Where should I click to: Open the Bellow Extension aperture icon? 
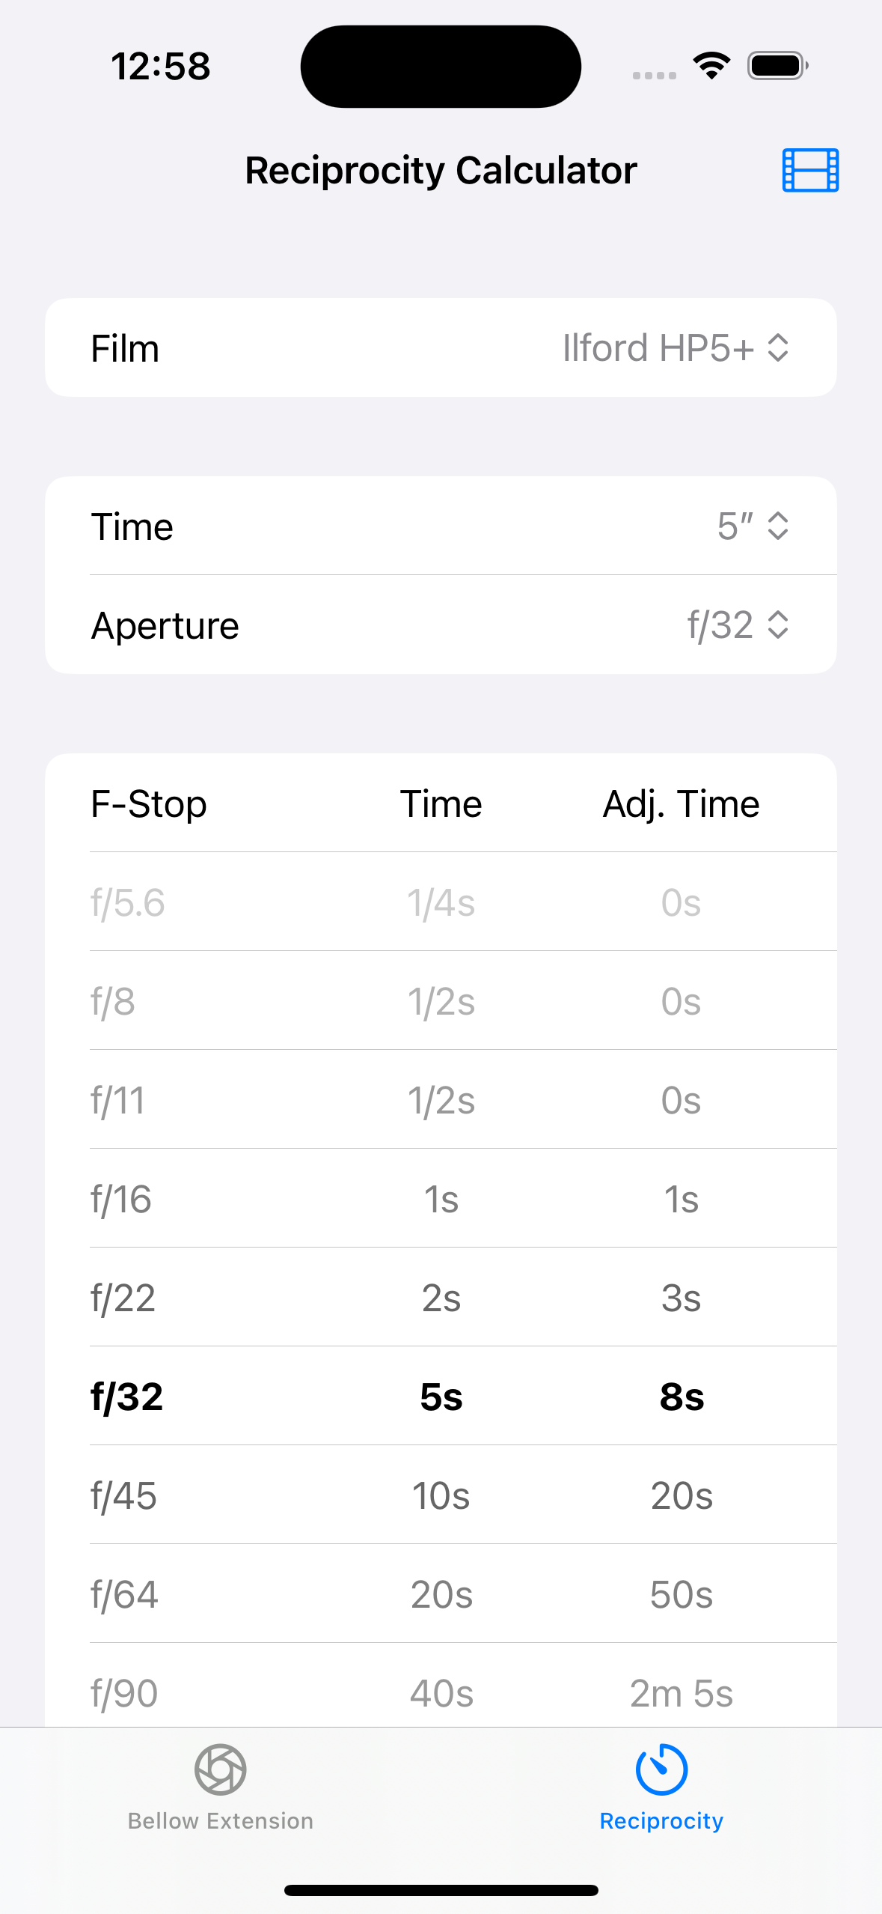coord(220,1769)
